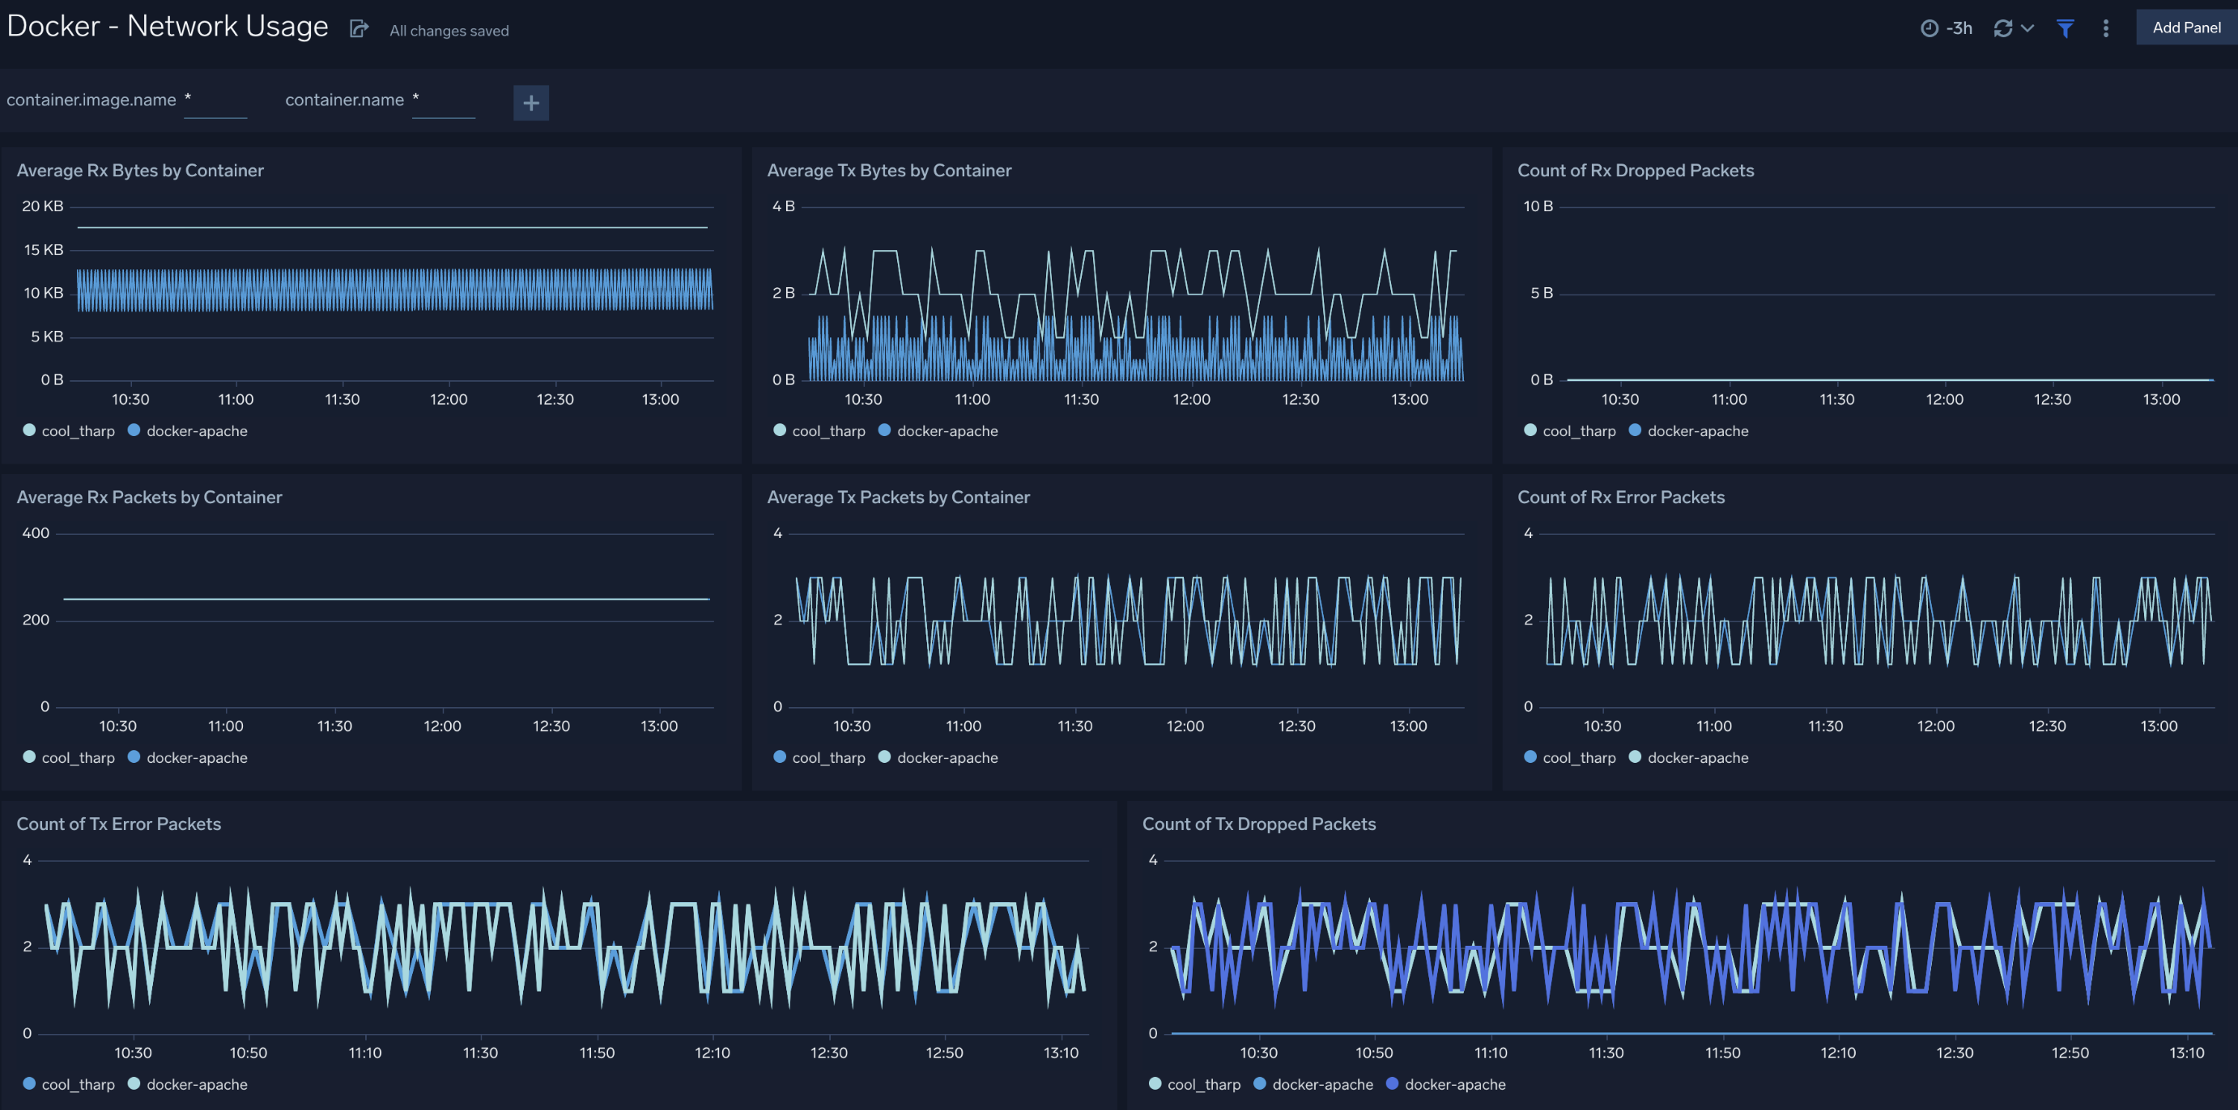Image resolution: width=2238 pixels, height=1110 pixels.
Task: Click the Add Panel button
Action: coord(2186,27)
